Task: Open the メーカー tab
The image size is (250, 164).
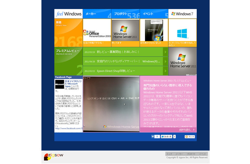Action: (97, 14)
